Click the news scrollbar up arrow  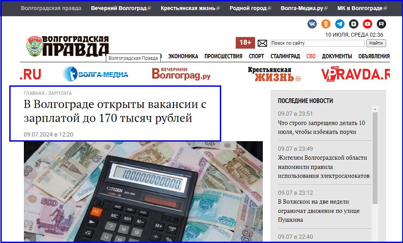click(375, 109)
